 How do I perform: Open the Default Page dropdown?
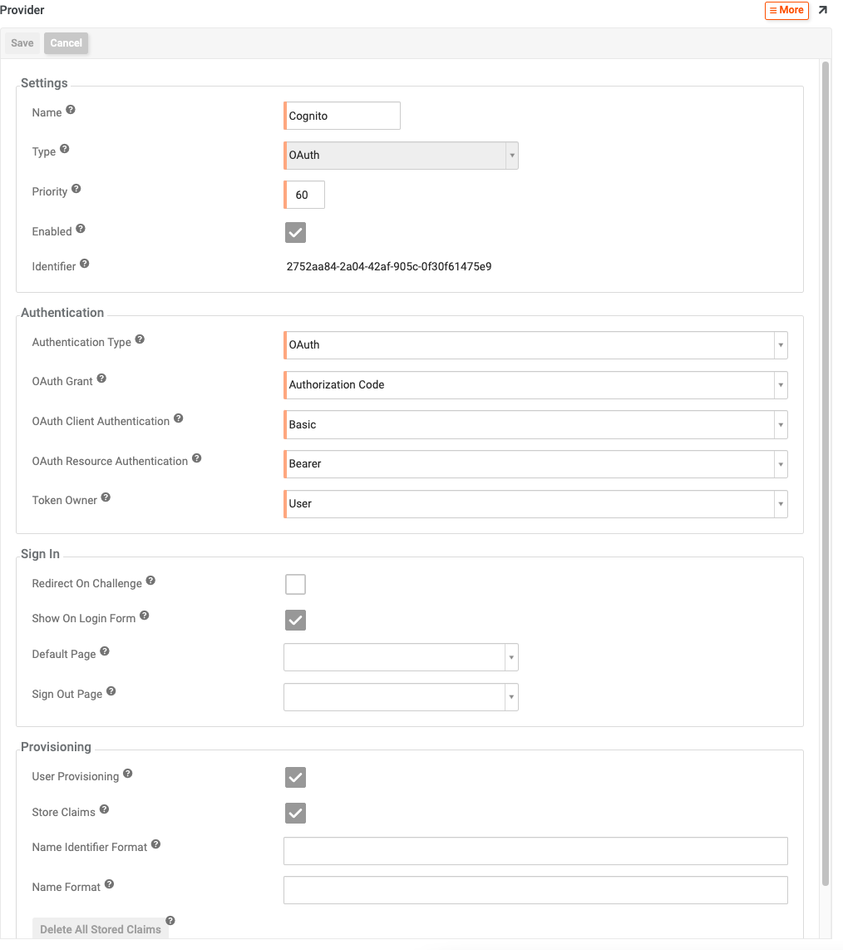pyautogui.click(x=401, y=657)
